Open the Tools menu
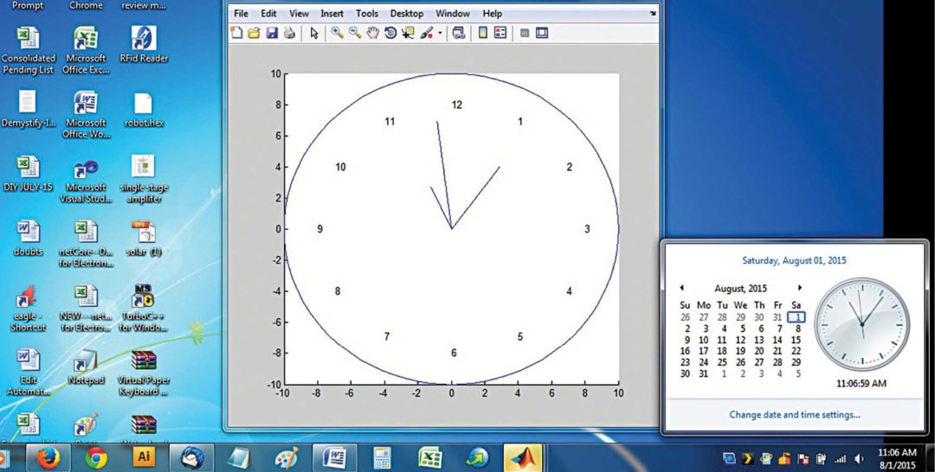The height and width of the screenshot is (472, 935). point(366,14)
